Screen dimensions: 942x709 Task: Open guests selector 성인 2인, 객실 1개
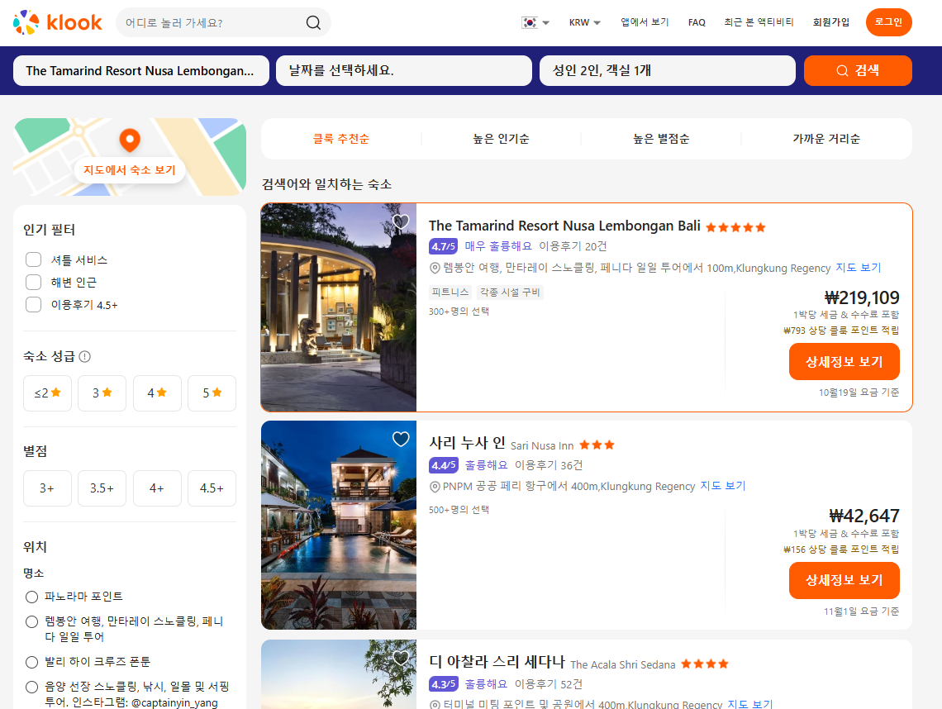(668, 71)
